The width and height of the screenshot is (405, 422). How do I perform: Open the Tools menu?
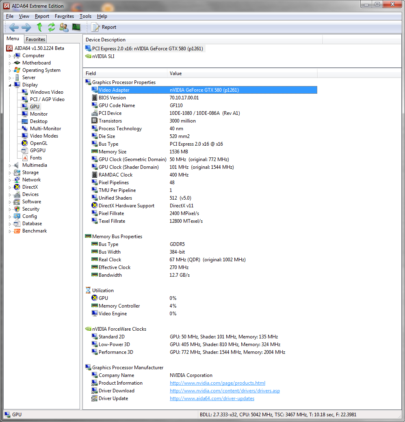tap(85, 16)
